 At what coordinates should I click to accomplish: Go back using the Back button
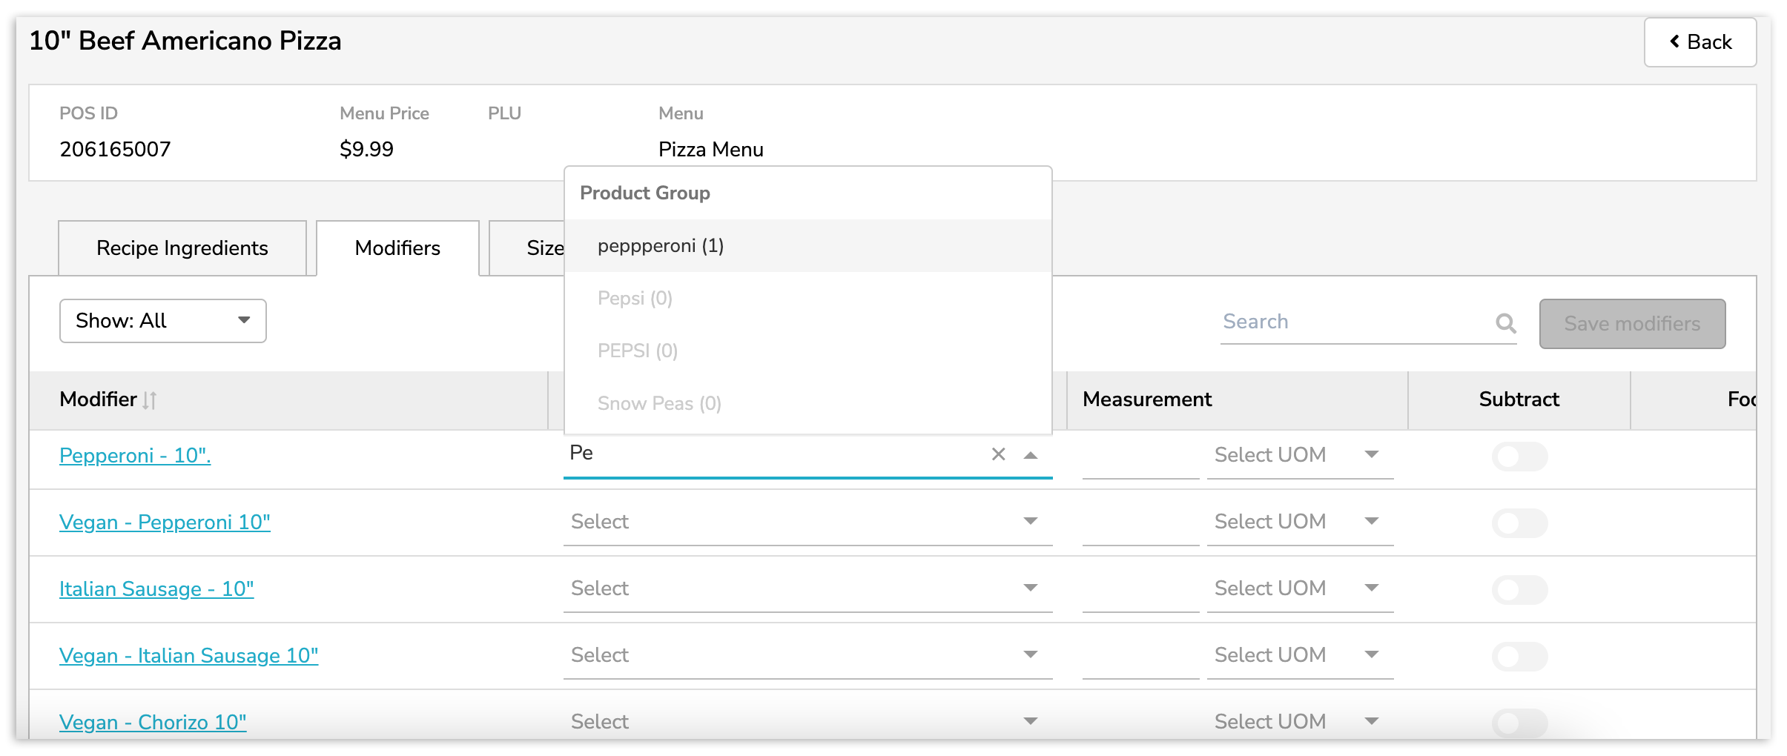pos(1700,42)
